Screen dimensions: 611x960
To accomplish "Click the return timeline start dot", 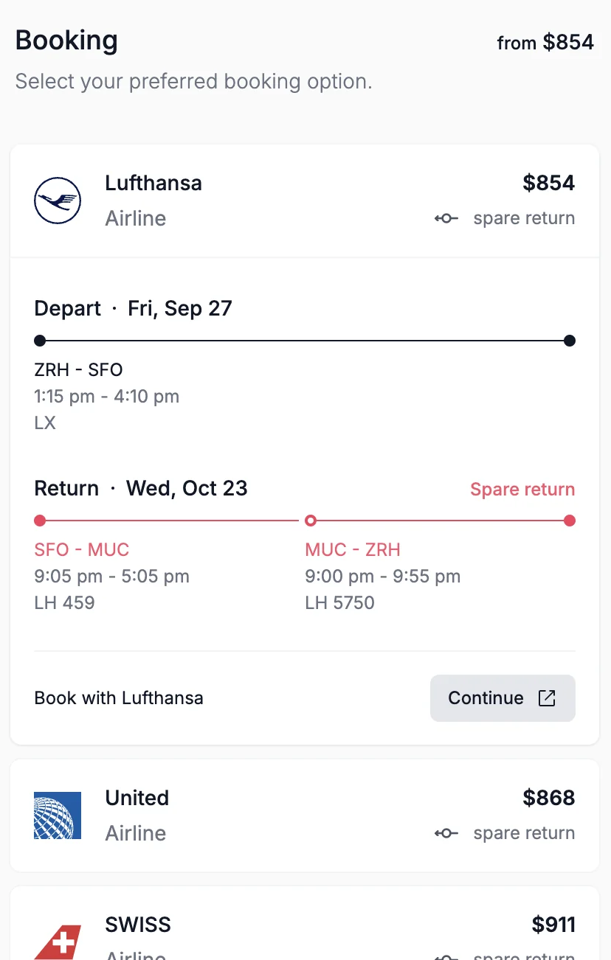I will tap(40, 521).
